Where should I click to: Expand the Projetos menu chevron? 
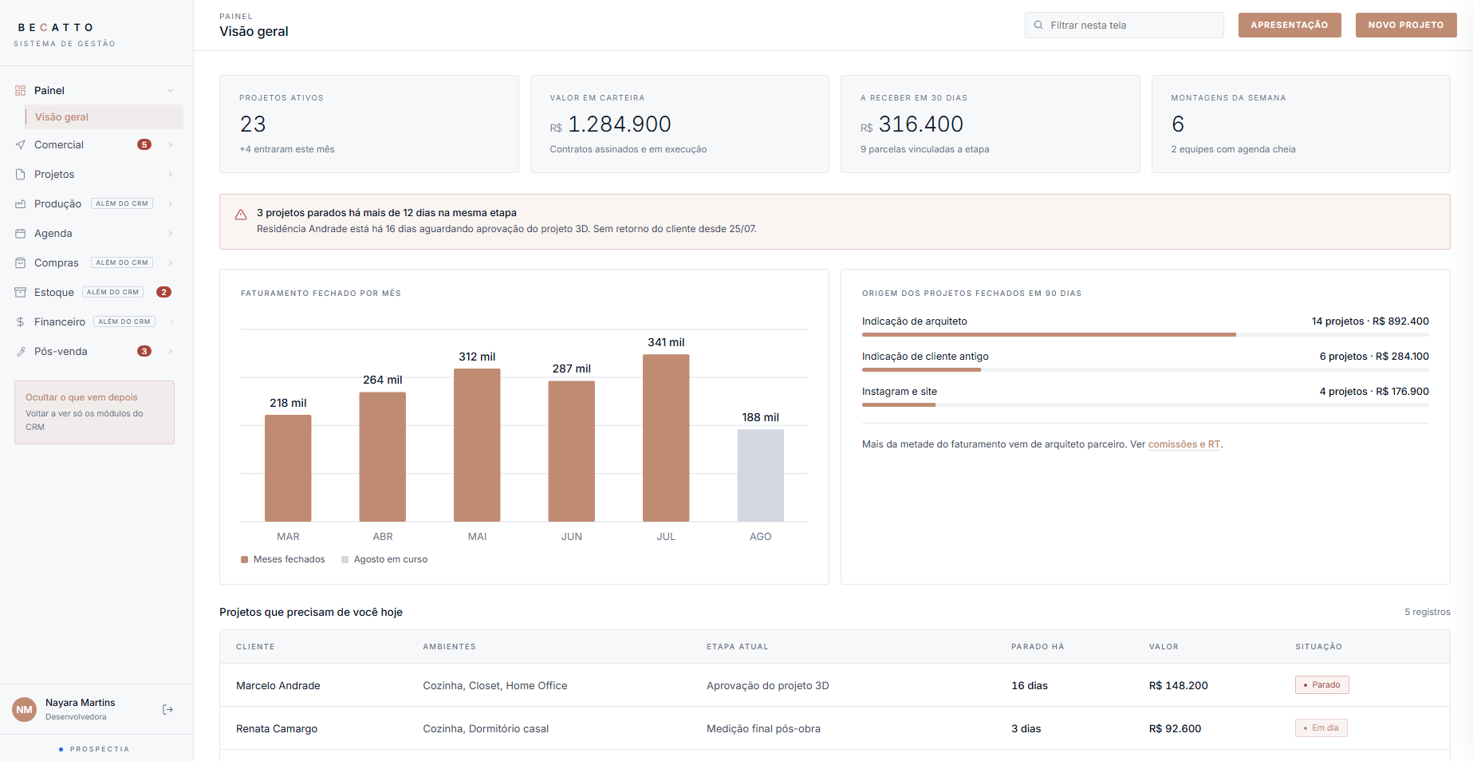click(x=170, y=175)
